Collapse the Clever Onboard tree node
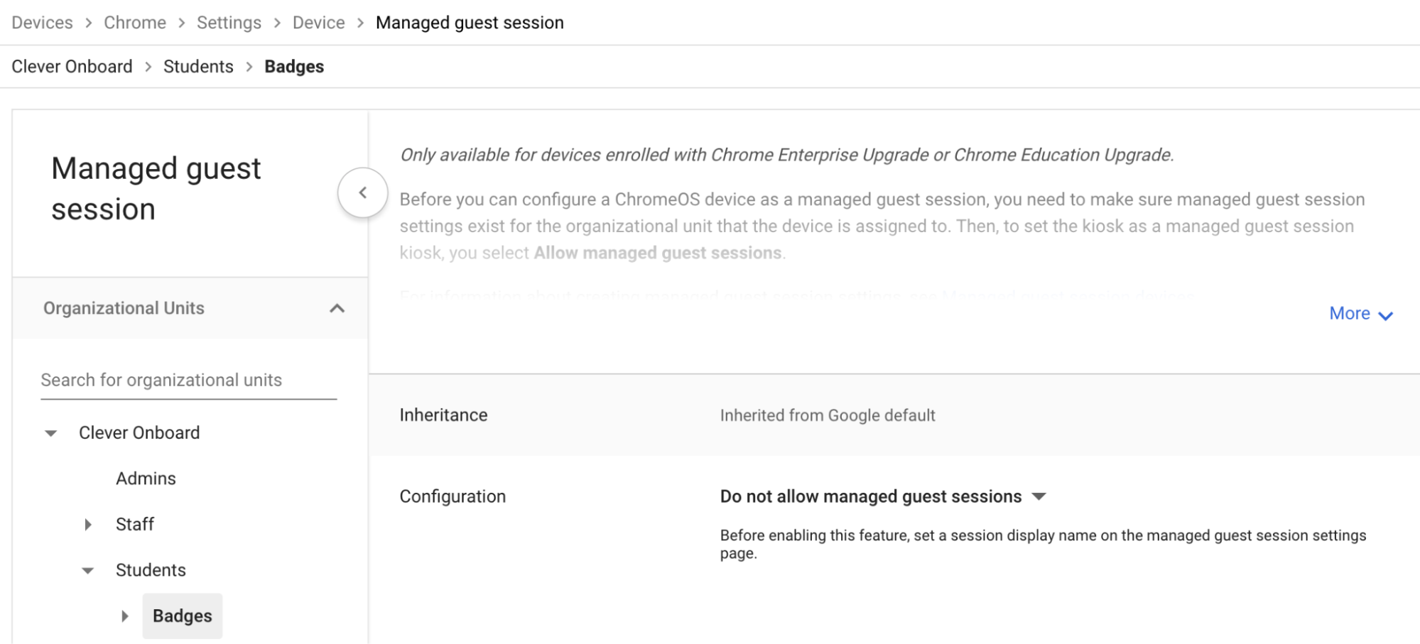This screenshot has height=644, width=1420. click(x=50, y=432)
